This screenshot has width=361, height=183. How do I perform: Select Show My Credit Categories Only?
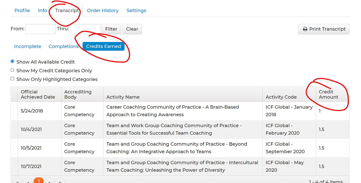click(12, 70)
